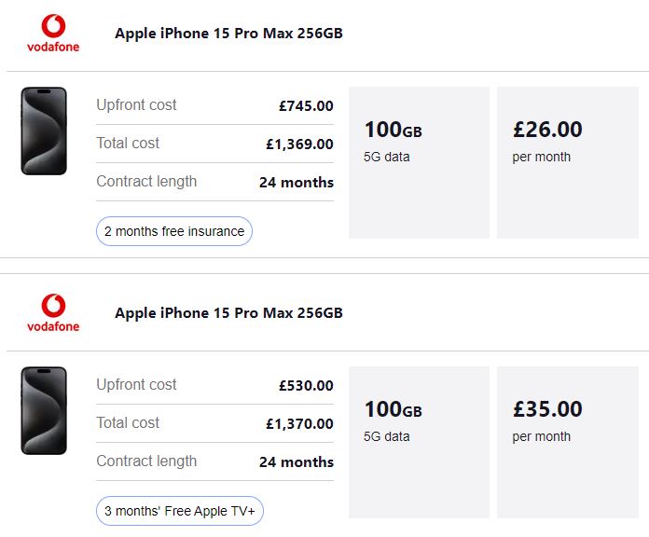Open the first Apple iPhone 15 Pro Max 256GB title

228,34
